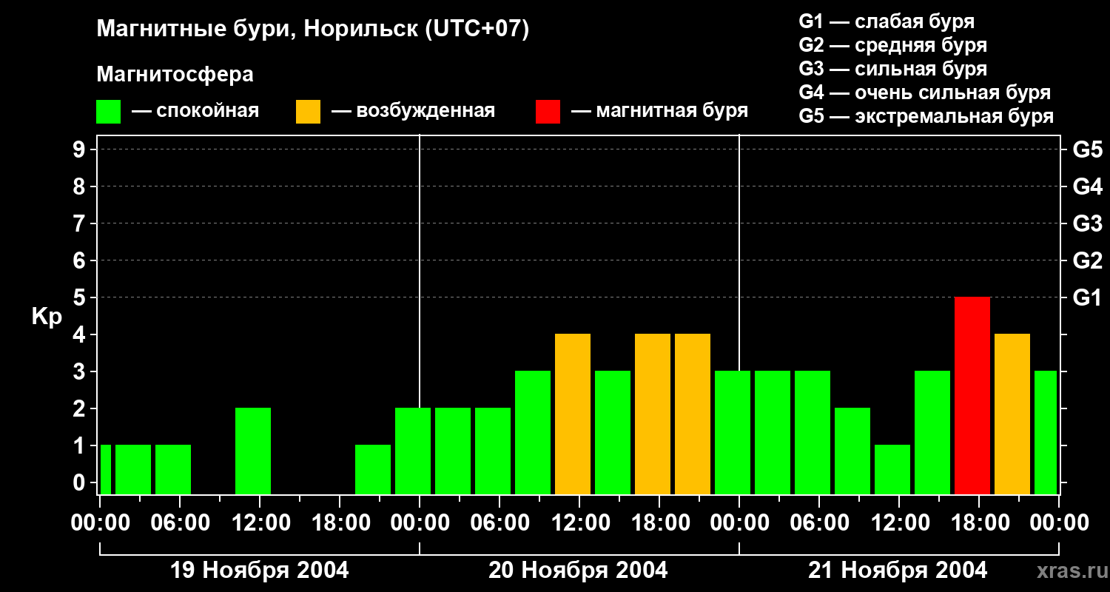Click the '12:00' time label above 20 Ноября

point(579,523)
